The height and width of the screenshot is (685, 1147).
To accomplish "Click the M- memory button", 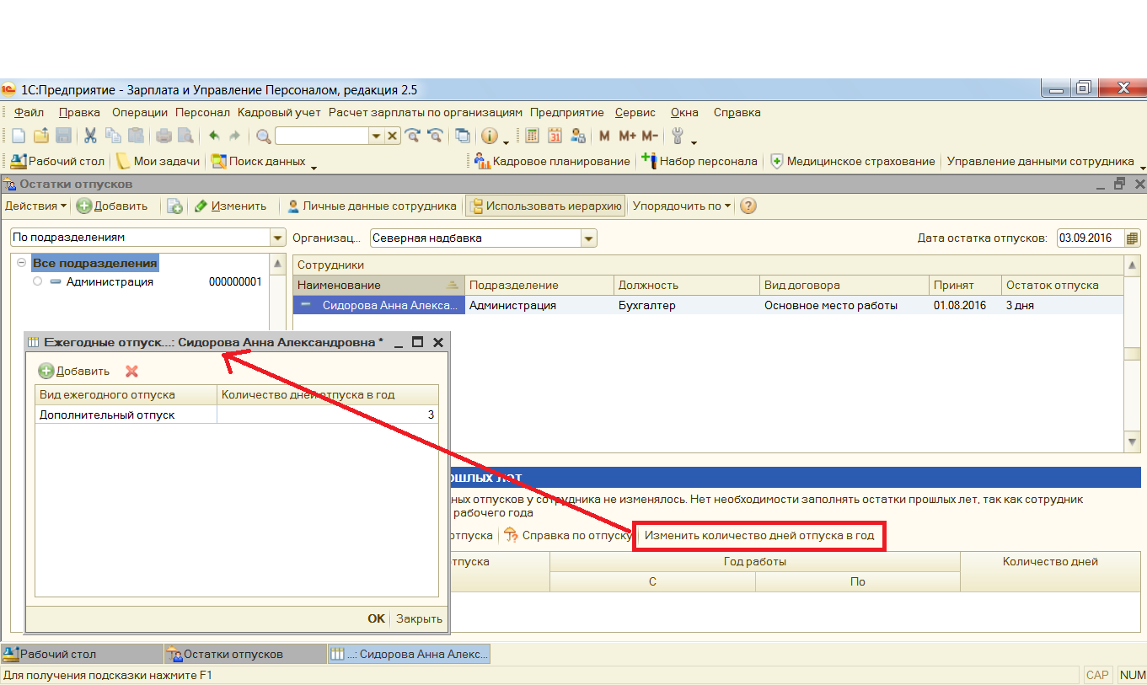I will (x=649, y=136).
